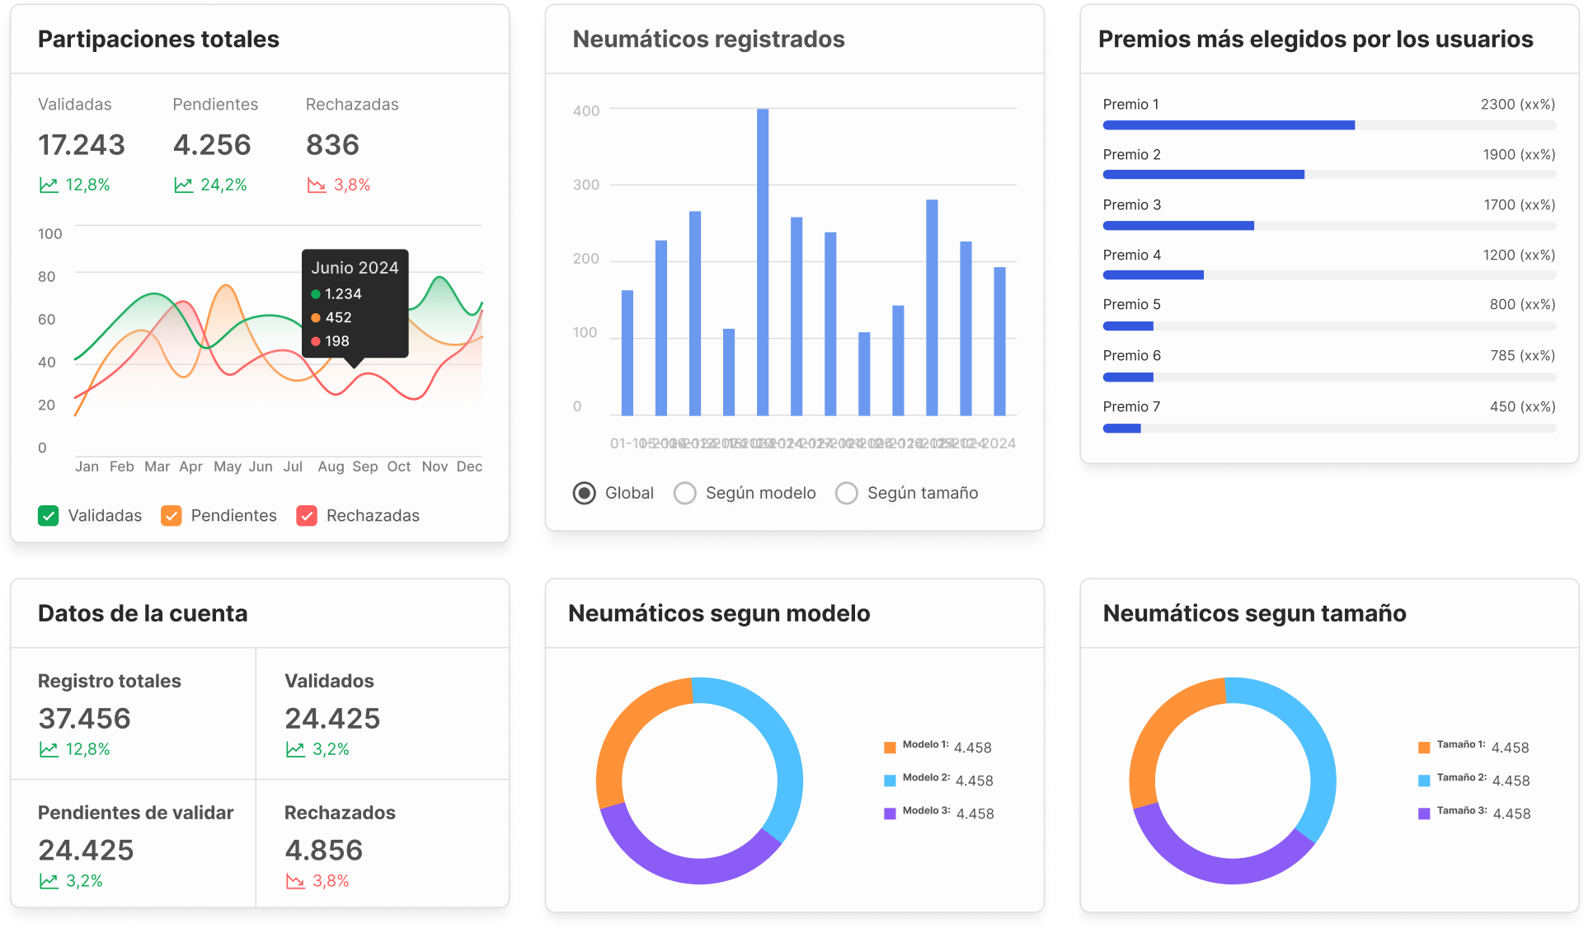Select the "Según modelo" radio button
The width and height of the screenshot is (1593, 933).
coord(684,492)
